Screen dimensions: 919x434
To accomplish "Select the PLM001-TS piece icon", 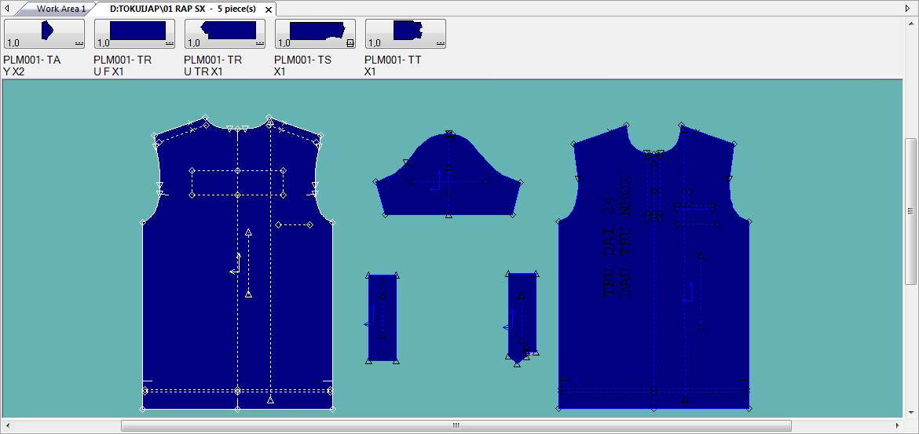I will coord(316,34).
